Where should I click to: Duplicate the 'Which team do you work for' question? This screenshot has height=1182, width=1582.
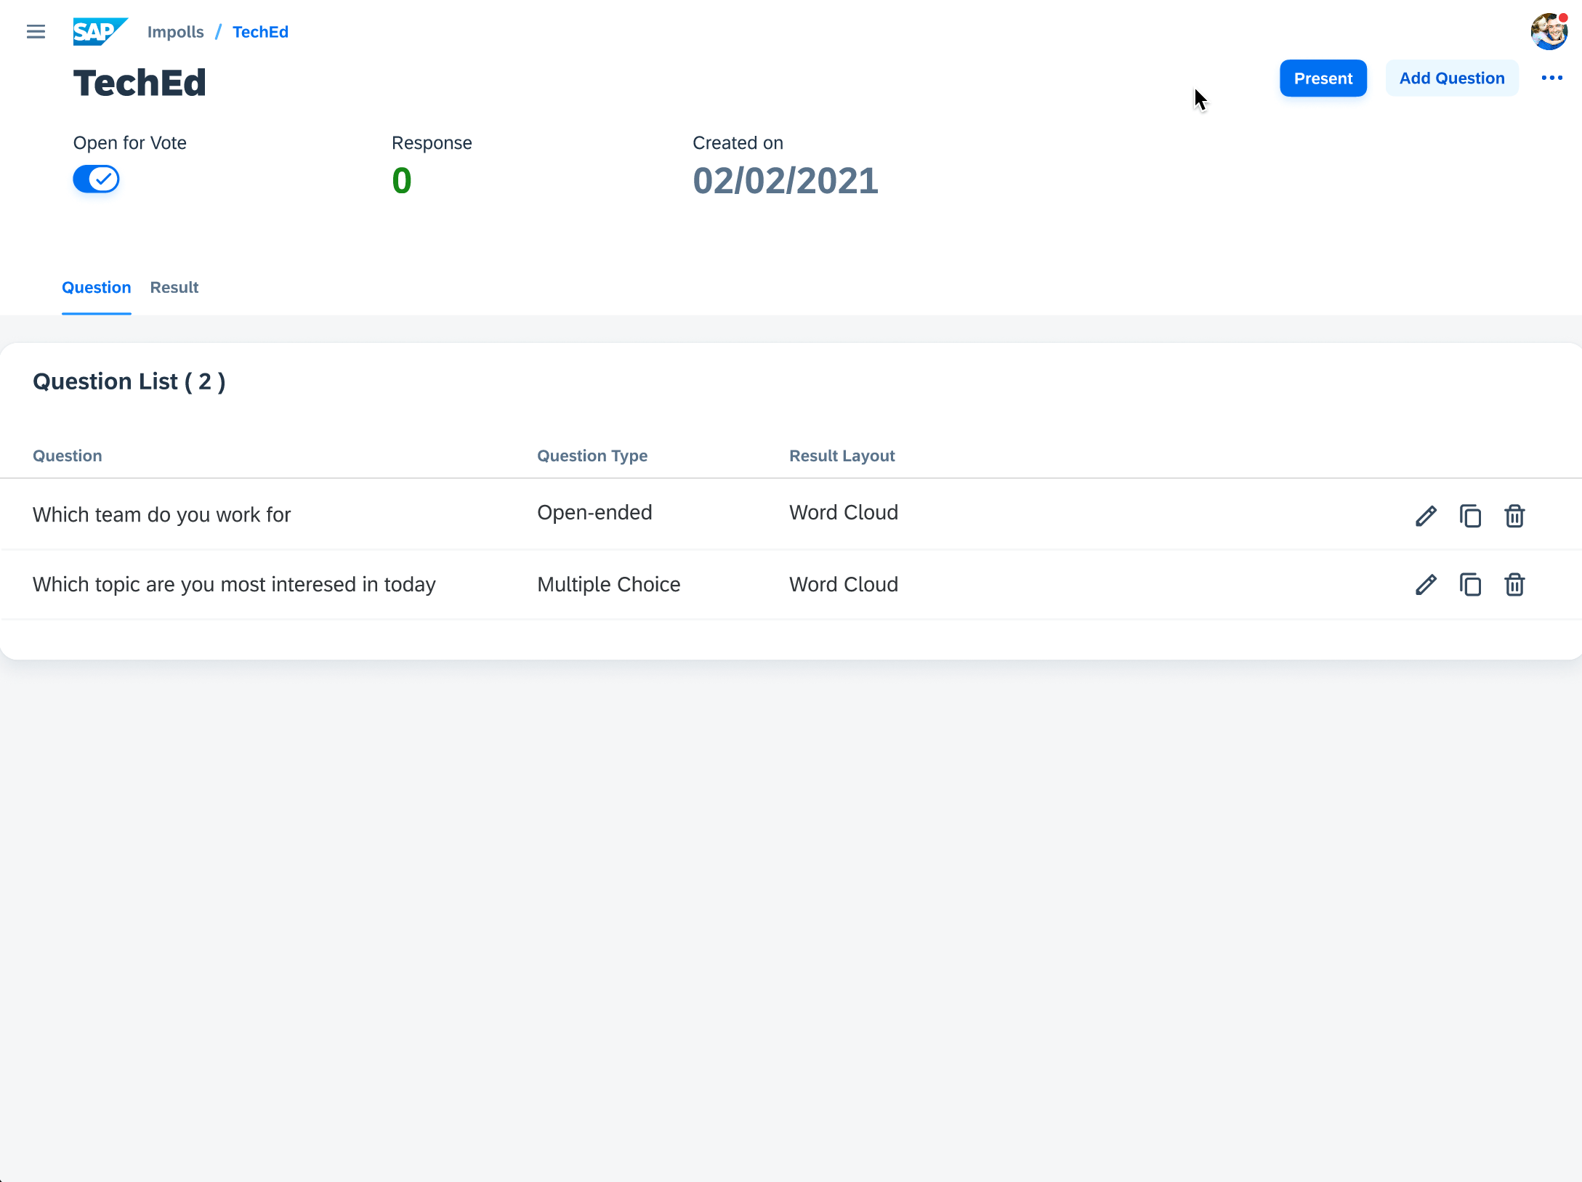coord(1470,516)
